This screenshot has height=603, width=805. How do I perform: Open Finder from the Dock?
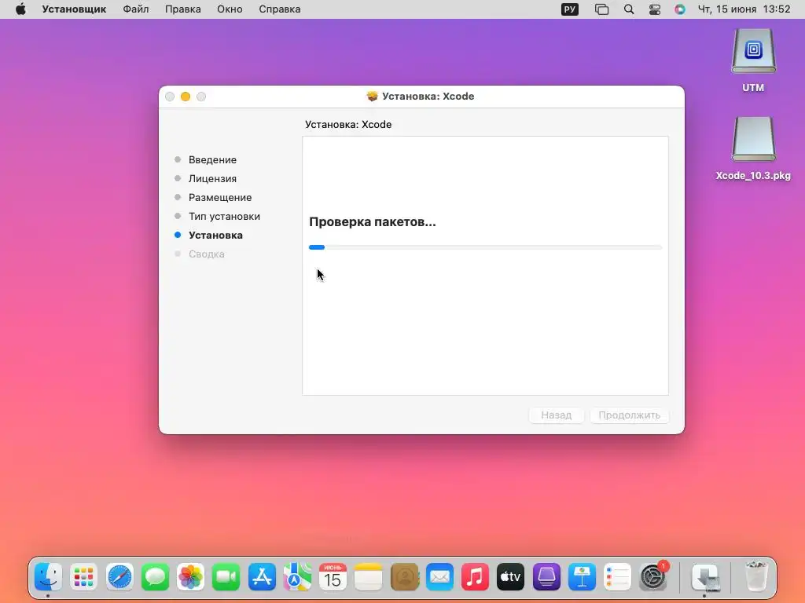(48, 577)
